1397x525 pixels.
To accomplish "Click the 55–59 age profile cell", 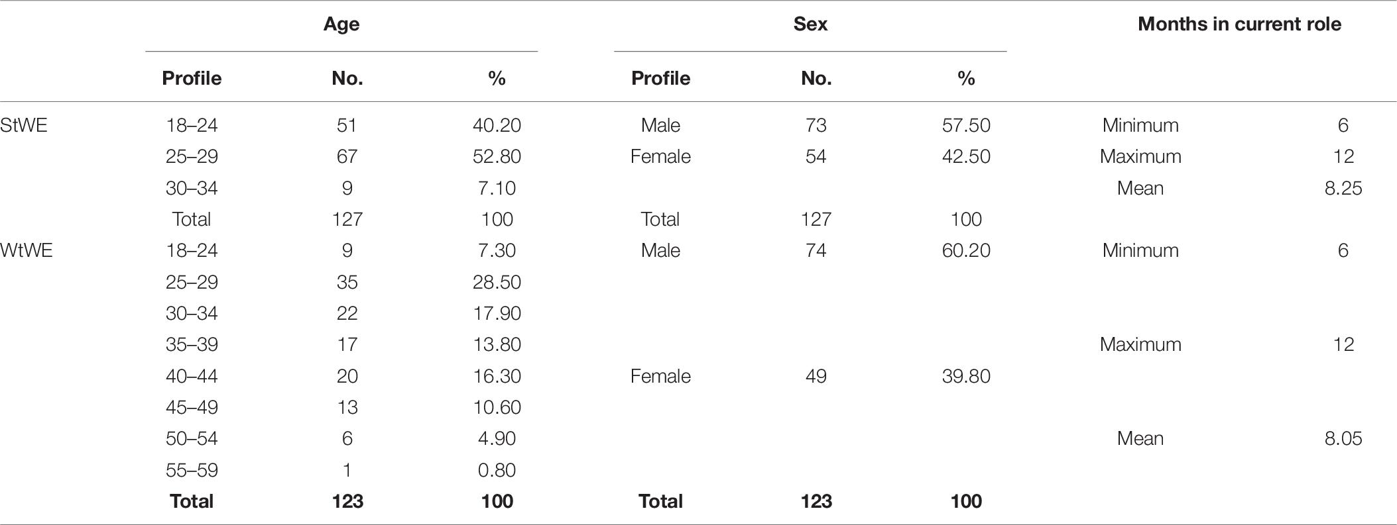I will 192,470.
